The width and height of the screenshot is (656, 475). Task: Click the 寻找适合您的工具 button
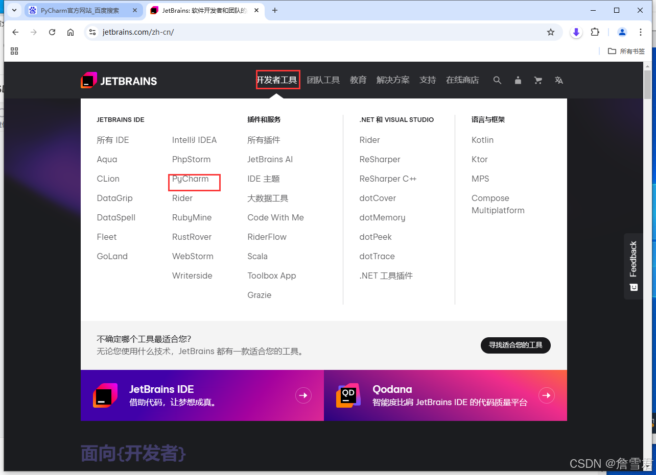516,345
